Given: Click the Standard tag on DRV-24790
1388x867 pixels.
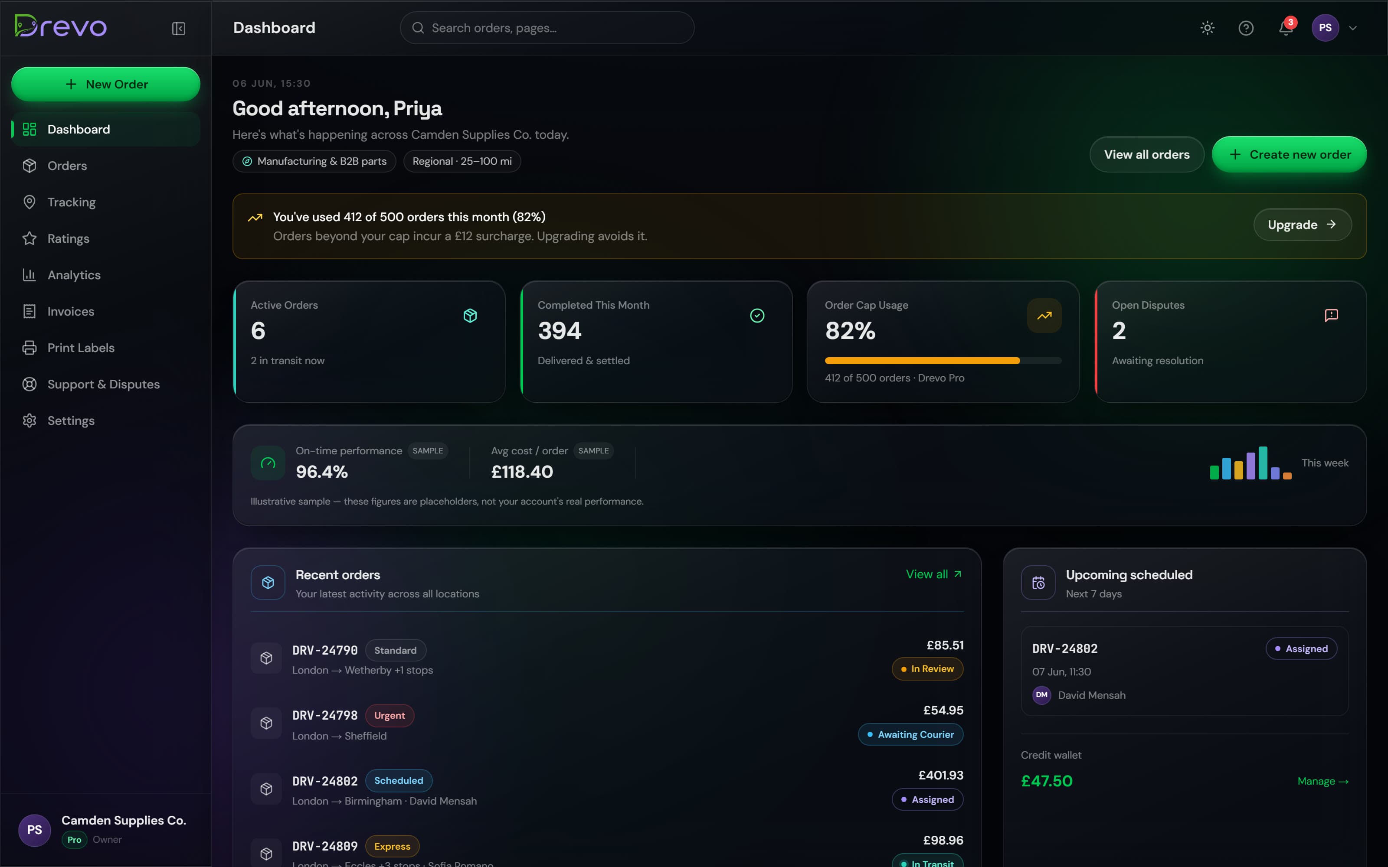Looking at the screenshot, I should coord(395,650).
